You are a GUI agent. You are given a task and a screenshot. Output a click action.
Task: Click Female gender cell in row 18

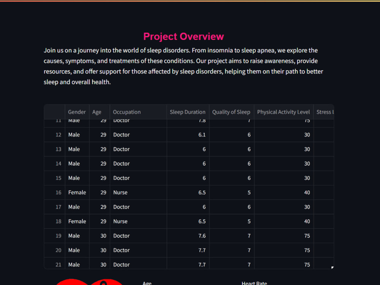pyautogui.click(x=77, y=221)
